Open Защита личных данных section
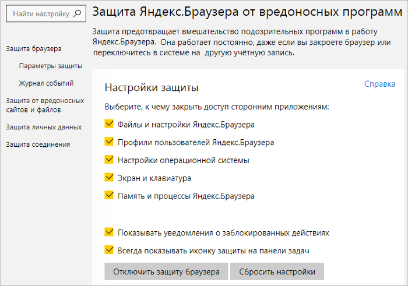Viewport: 408px width, 286px height. (44, 127)
